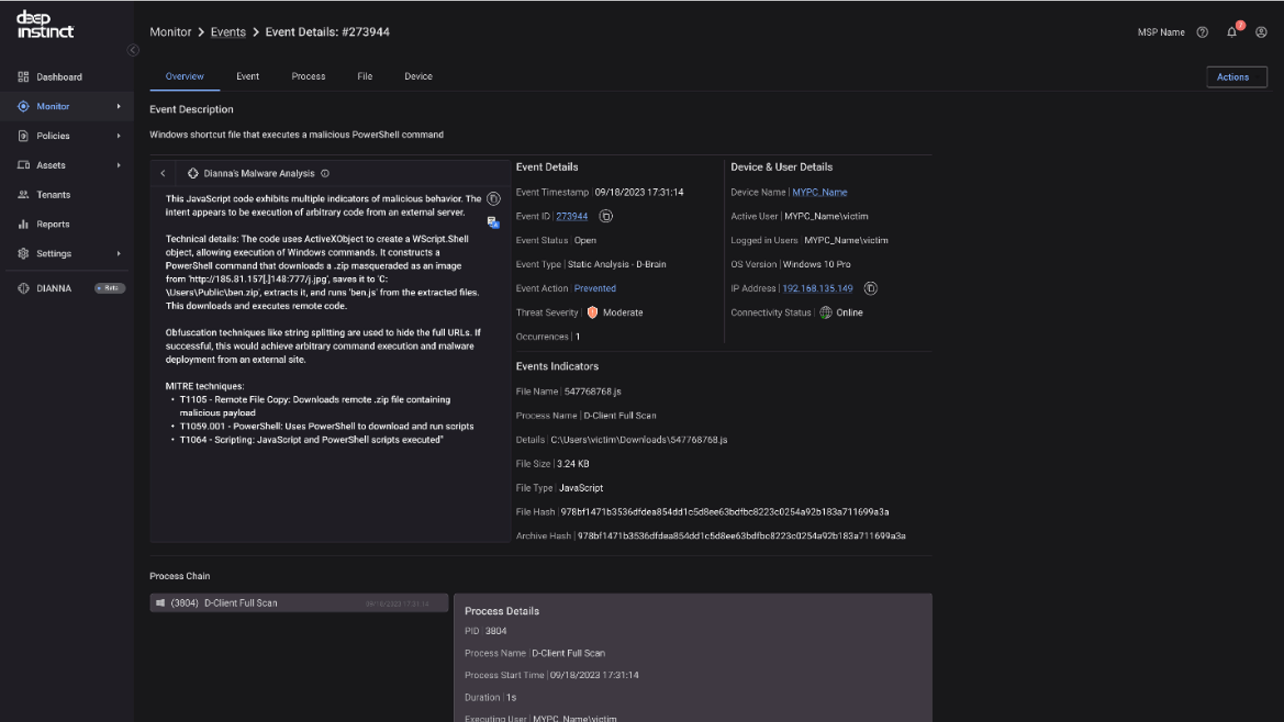The image size is (1284, 722).
Task: Click the Monitor breadcrumb
Action: pyautogui.click(x=170, y=32)
